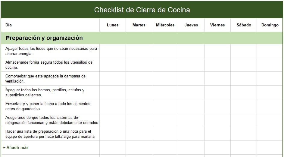Mark Jueves cell for 'Apagar todos los hornos'
Image resolution: width=284 pixels, height=157 pixels.
point(191,92)
